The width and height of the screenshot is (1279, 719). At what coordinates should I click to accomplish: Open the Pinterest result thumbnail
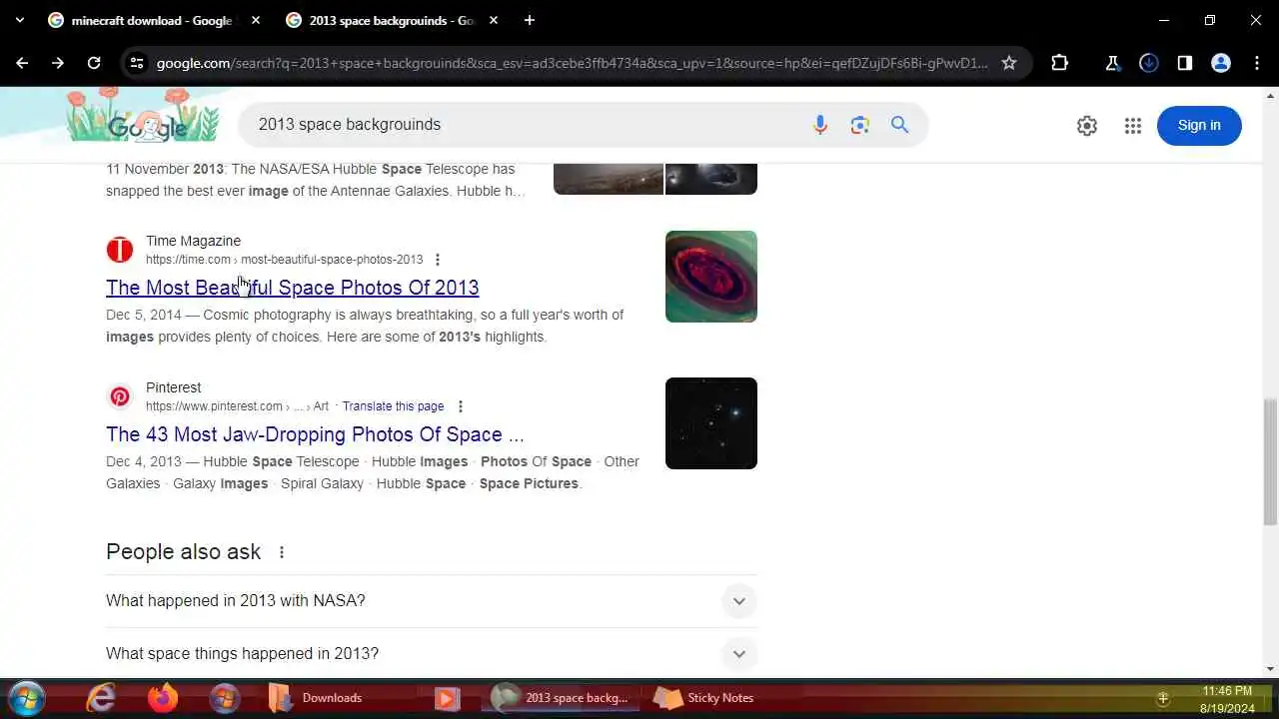click(x=711, y=423)
